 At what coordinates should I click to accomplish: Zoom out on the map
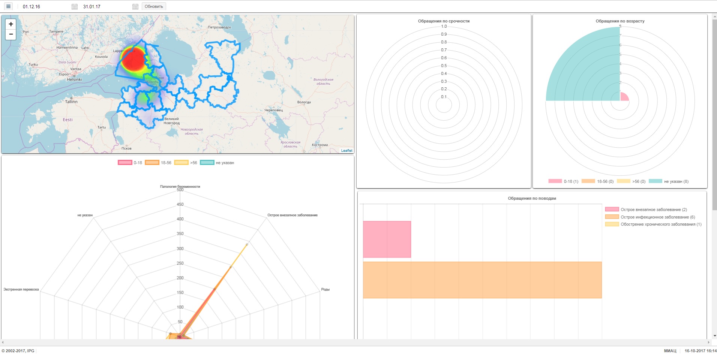11,34
